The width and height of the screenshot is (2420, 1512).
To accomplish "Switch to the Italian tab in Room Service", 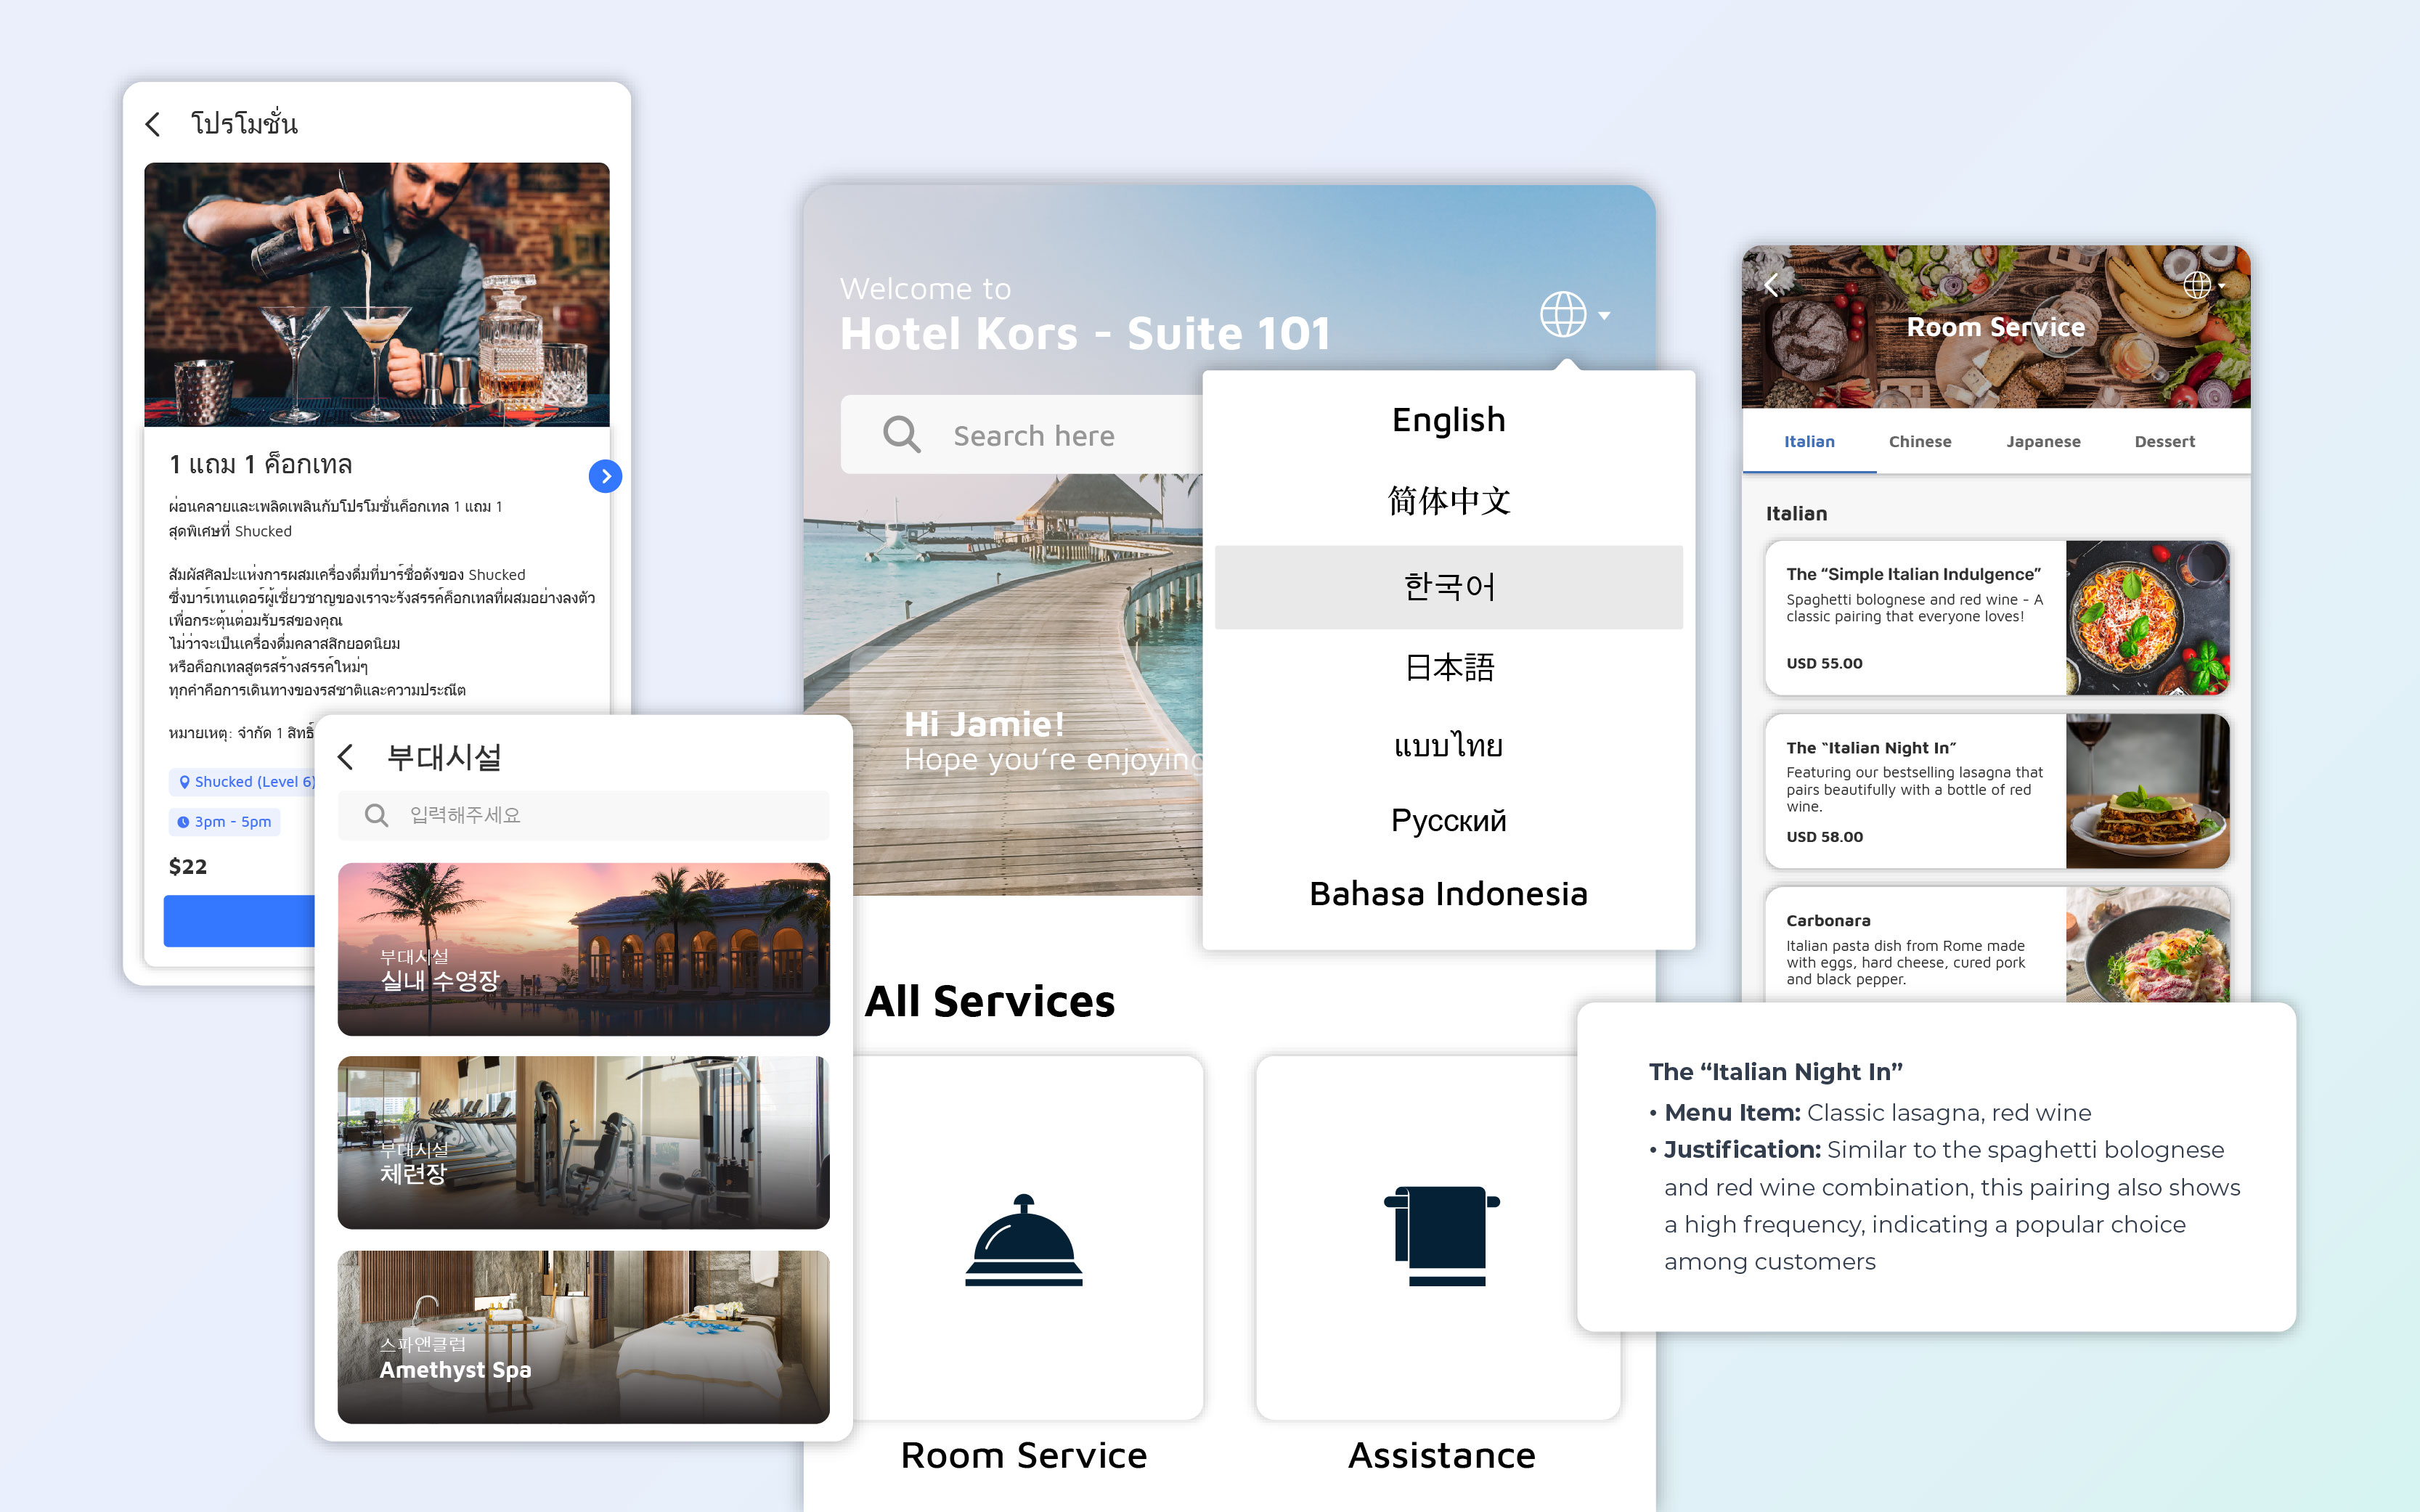I will (1810, 441).
